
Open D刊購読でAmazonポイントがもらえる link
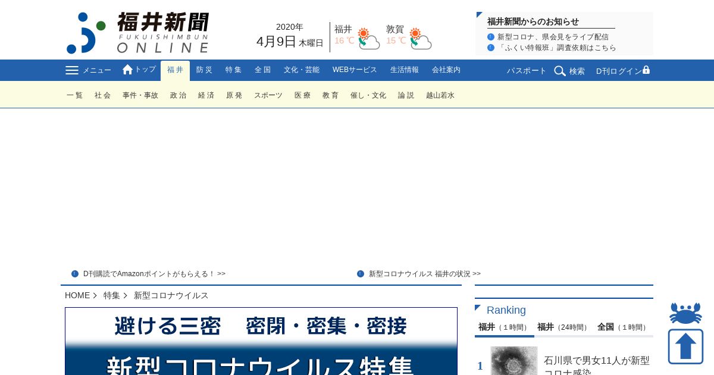click(x=154, y=274)
